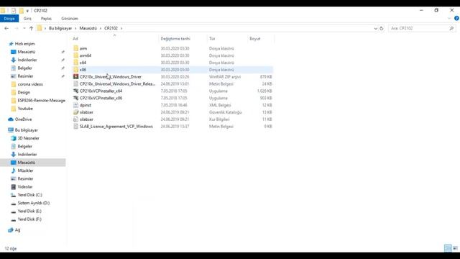Click CP2102 in address breadcrumb

(x=111, y=28)
